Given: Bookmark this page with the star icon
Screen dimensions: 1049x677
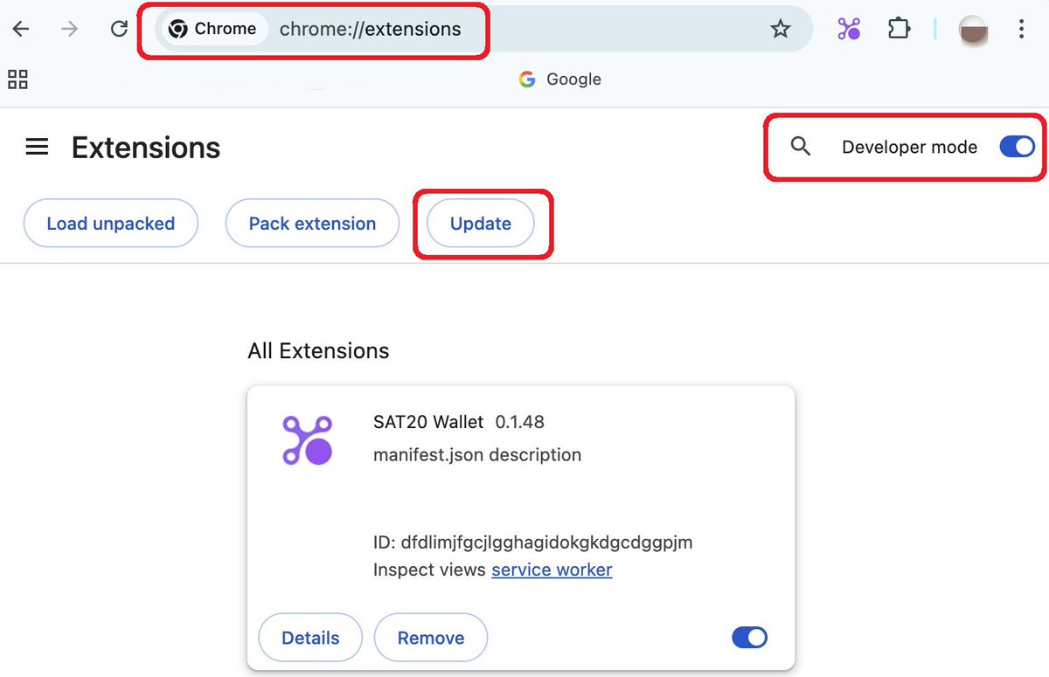Looking at the screenshot, I should tap(780, 29).
